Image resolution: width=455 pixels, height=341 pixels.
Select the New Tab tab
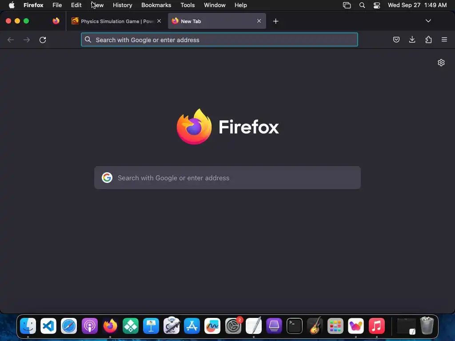coord(217,21)
